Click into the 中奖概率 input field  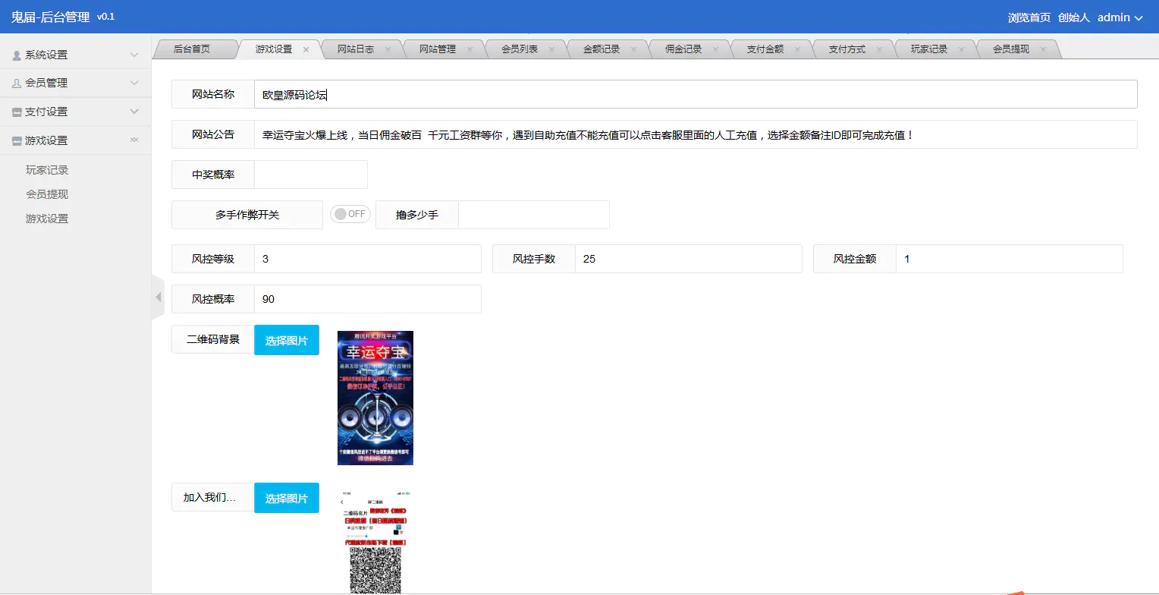pyautogui.click(x=311, y=175)
